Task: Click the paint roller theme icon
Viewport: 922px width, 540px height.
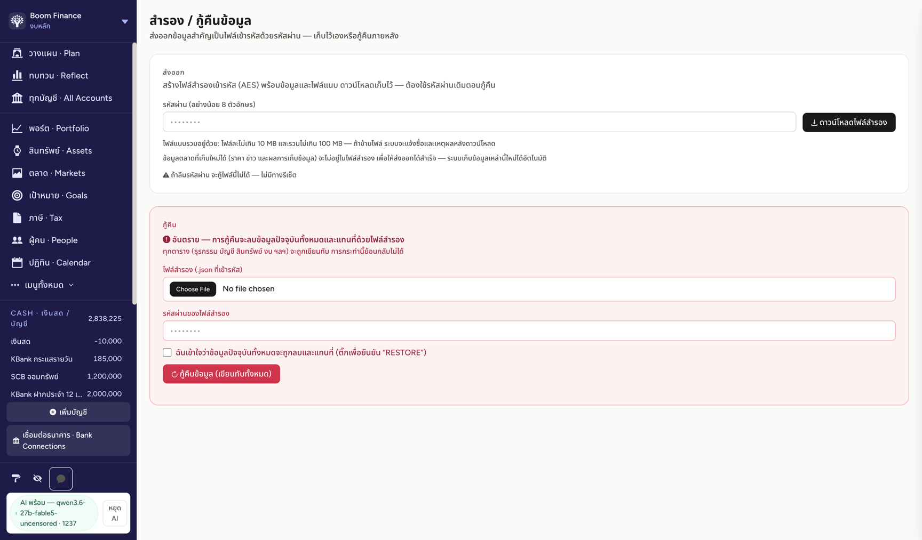Action: point(16,479)
